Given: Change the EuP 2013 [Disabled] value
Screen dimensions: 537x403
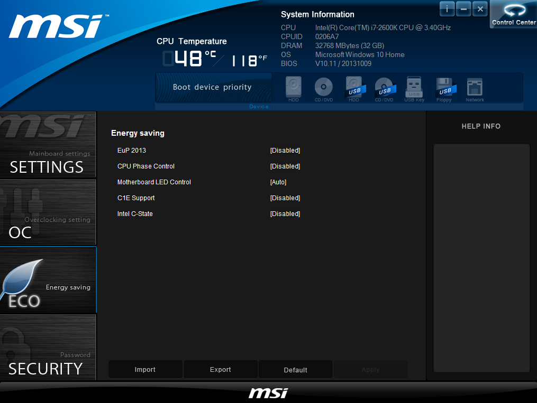Looking at the screenshot, I should point(285,151).
